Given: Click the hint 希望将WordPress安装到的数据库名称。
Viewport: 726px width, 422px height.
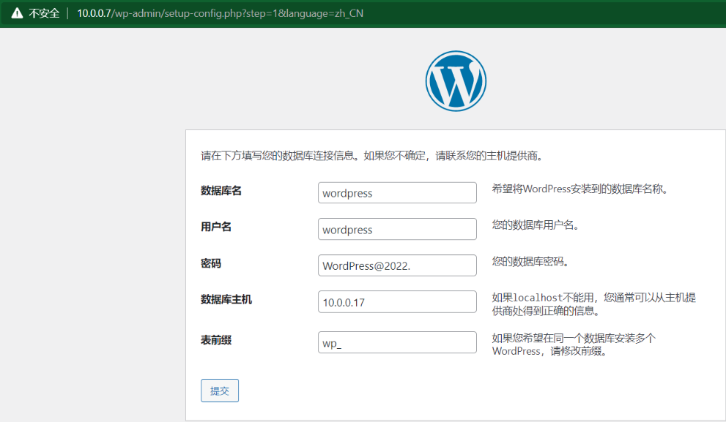Looking at the screenshot, I should 580,189.
